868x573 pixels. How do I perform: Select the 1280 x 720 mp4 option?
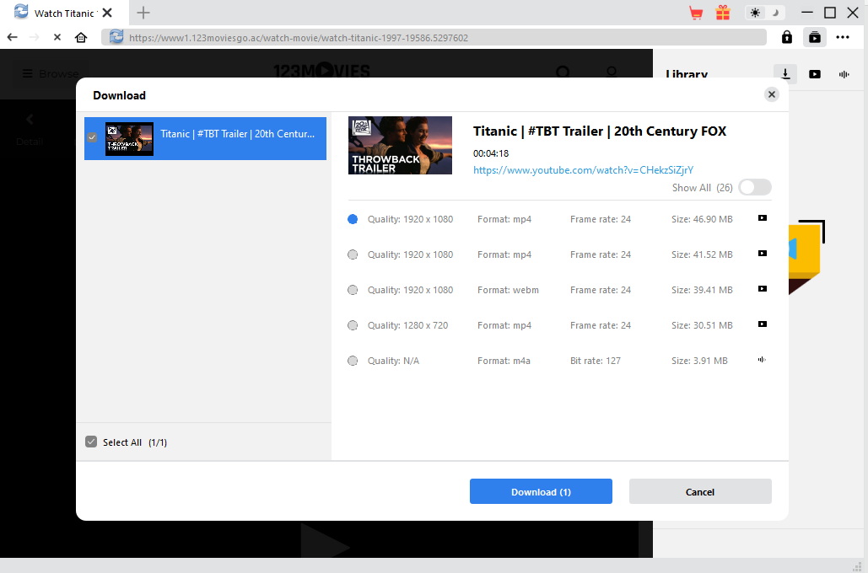coord(353,325)
